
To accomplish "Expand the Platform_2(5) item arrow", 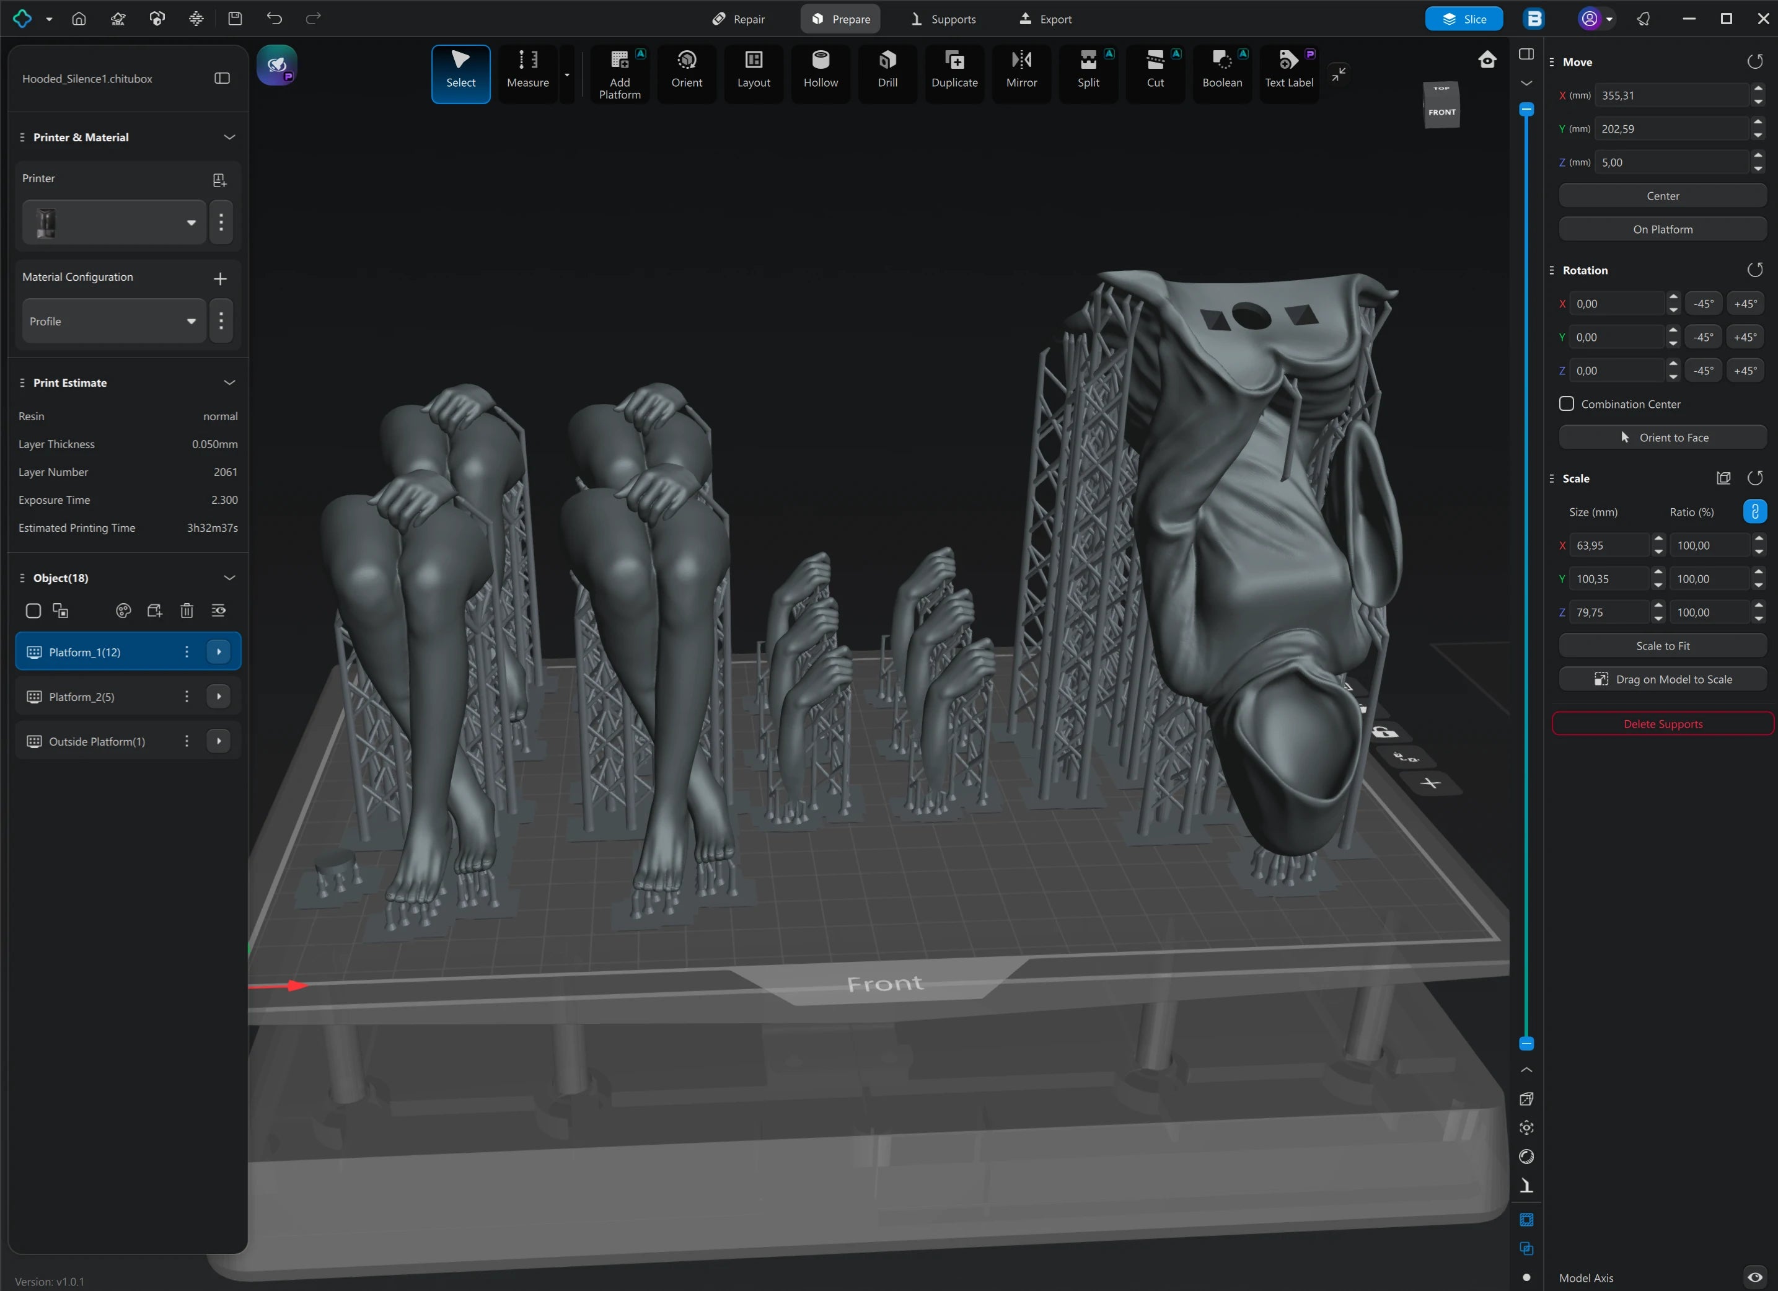I will point(219,696).
